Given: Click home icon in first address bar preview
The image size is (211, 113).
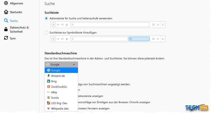Looking at the screenshot, I should click(67, 25).
